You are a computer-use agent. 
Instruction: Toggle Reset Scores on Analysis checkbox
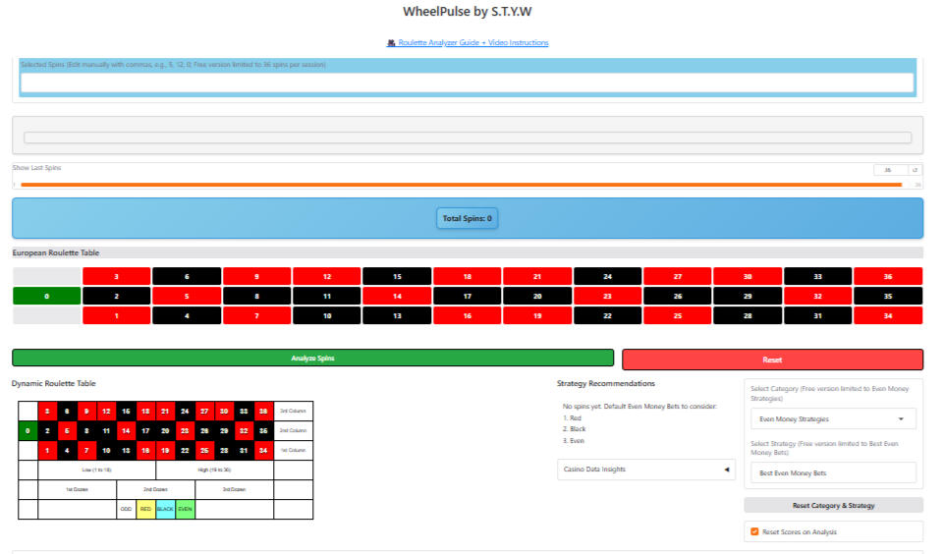(754, 531)
